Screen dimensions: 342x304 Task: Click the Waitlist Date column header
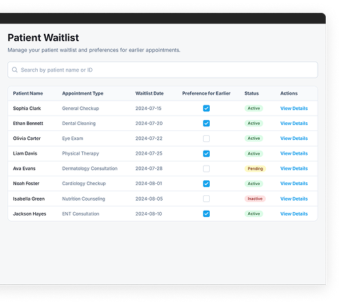149,93
